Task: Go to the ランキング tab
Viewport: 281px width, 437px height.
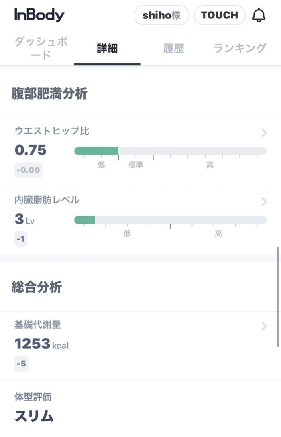Action: click(240, 49)
